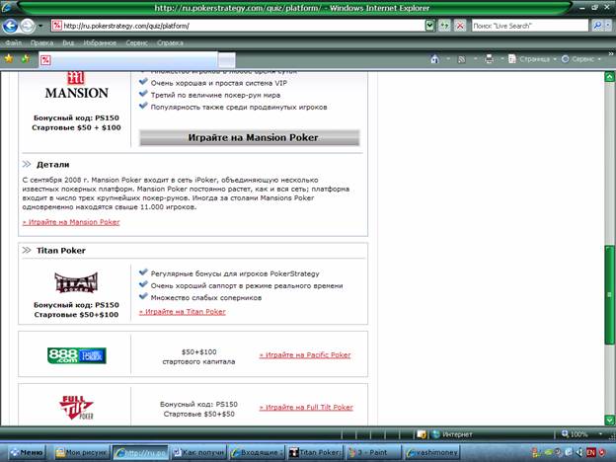Viewport: 616px width, 462px height.
Task: Follow the Играйте на Full Tilt Poker link
Action: point(306,408)
